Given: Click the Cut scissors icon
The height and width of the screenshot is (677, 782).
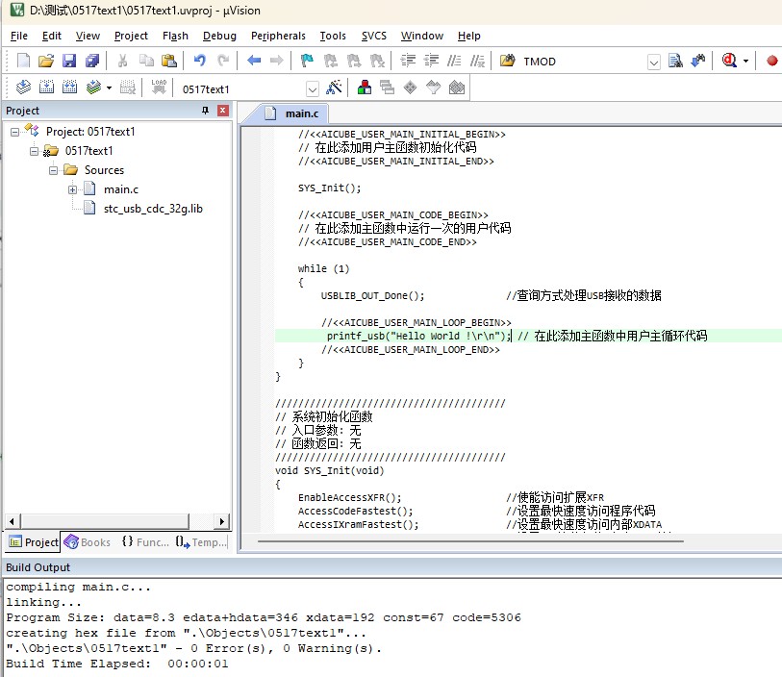Looking at the screenshot, I should [x=122, y=61].
